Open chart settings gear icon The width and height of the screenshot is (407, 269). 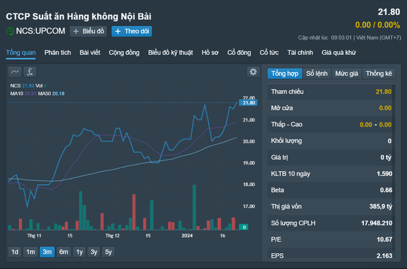253,72
